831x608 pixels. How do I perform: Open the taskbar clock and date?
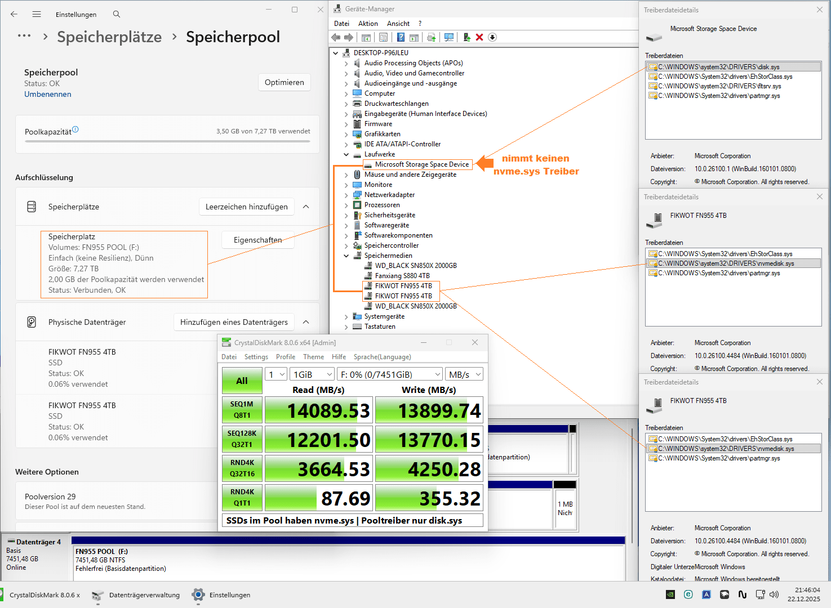point(804,594)
